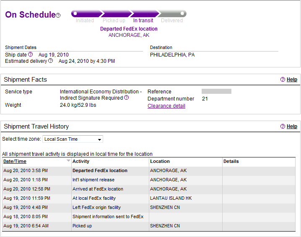Click the Delivered segment of the progress bar

tap(172, 14)
